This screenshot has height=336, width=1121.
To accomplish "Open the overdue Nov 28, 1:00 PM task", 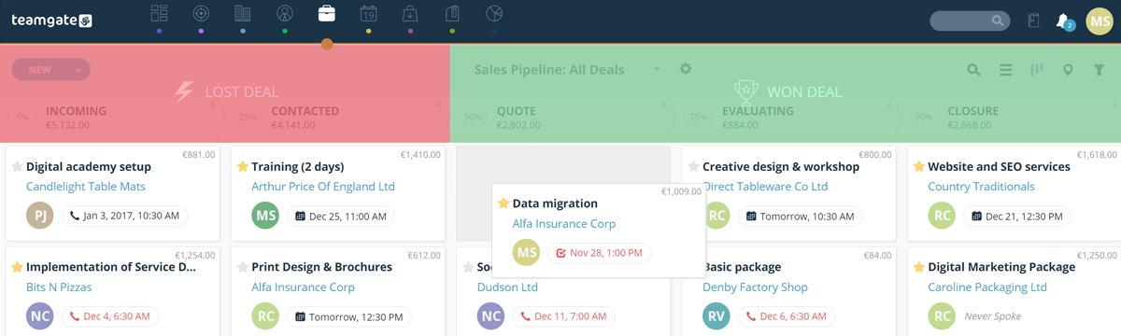I will pos(599,253).
